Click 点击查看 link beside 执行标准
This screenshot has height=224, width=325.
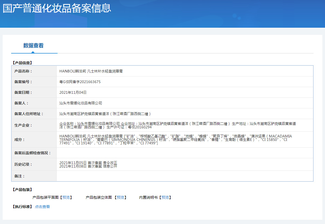42,207
